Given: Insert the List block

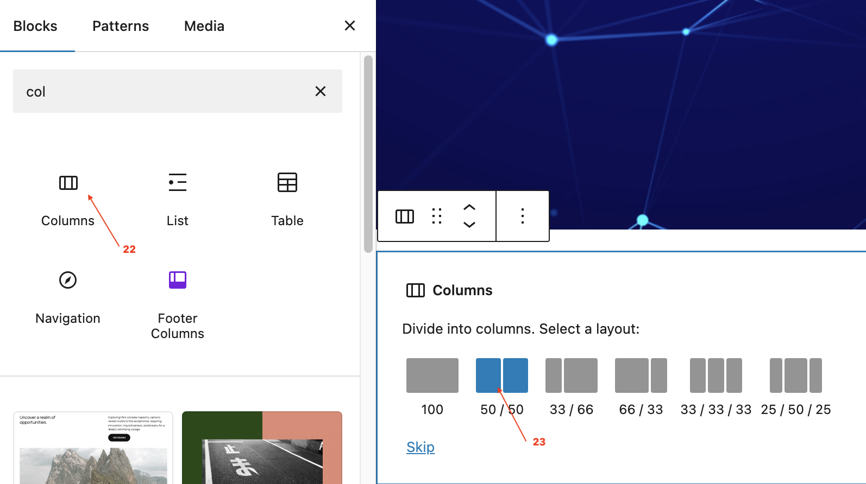Looking at the screenshot, I should (178, 199).
